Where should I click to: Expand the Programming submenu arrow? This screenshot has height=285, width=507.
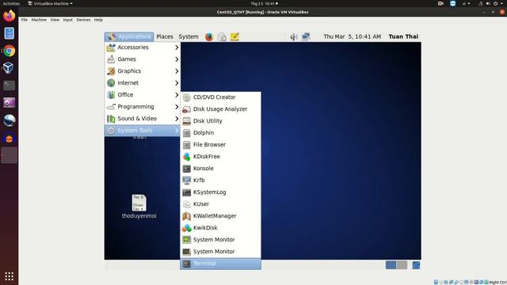tap(177, 107)
